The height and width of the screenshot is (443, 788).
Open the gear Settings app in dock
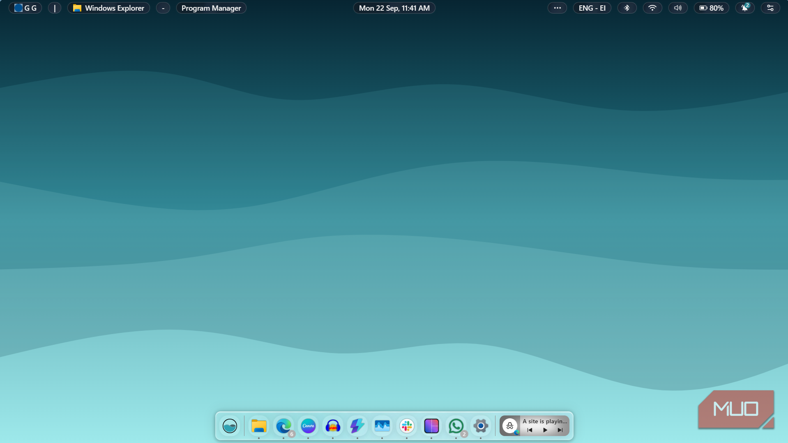click(x=481, y=426)
